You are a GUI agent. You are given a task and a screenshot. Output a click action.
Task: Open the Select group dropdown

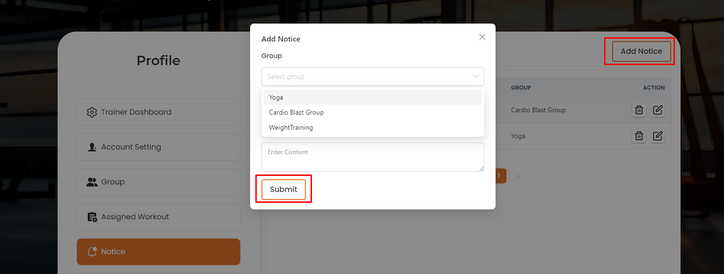coord(368,76)
